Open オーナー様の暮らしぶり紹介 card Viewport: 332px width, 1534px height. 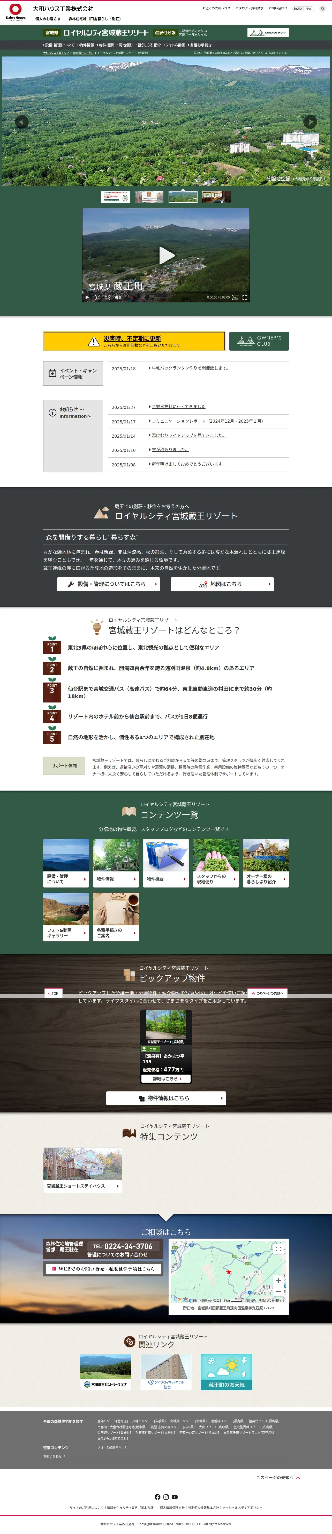coord(266,863)
